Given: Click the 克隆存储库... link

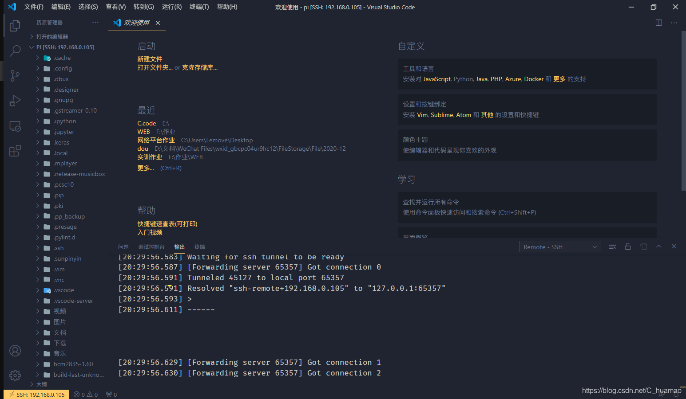Looking at the screenshot, I should click(x=200, y=67).
